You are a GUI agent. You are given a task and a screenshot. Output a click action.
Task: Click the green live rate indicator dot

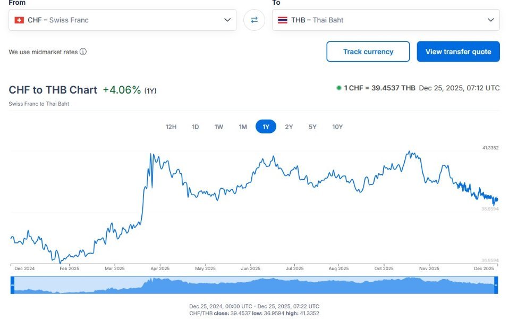coord(338,88)
